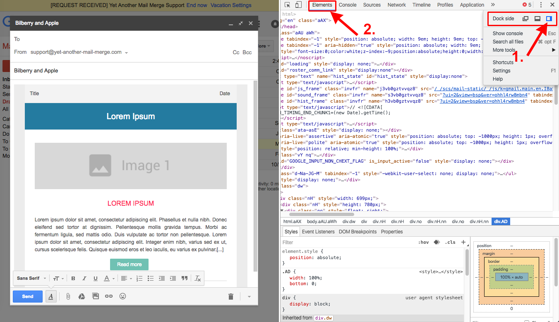Click the Send button
The height and width of the screenshot is (322, 559).
click(x=27, y=296)
